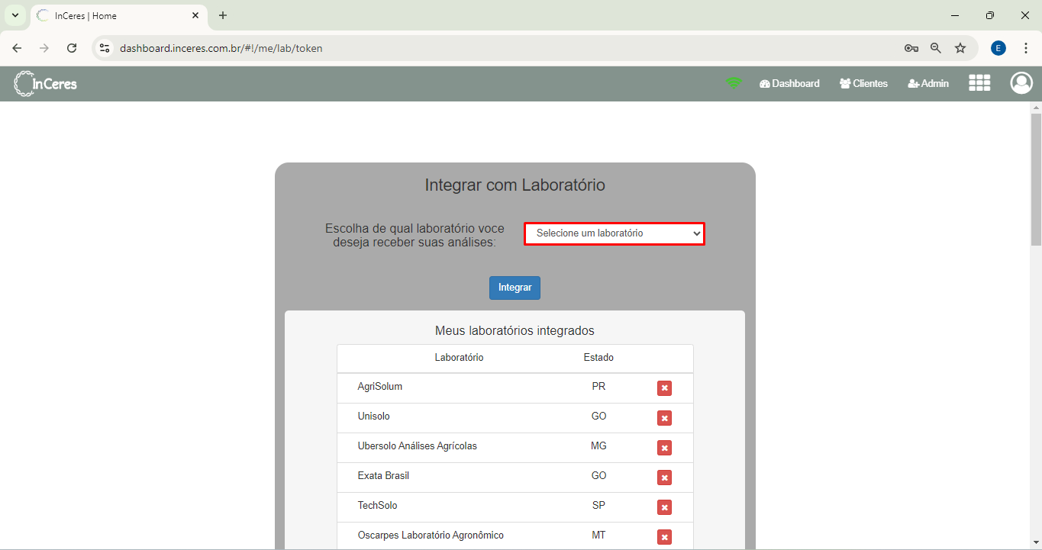The width and height of the screenshot is (1042, 550).
Task: Click the page vertical scrollbar
Action: [1036, 179]
